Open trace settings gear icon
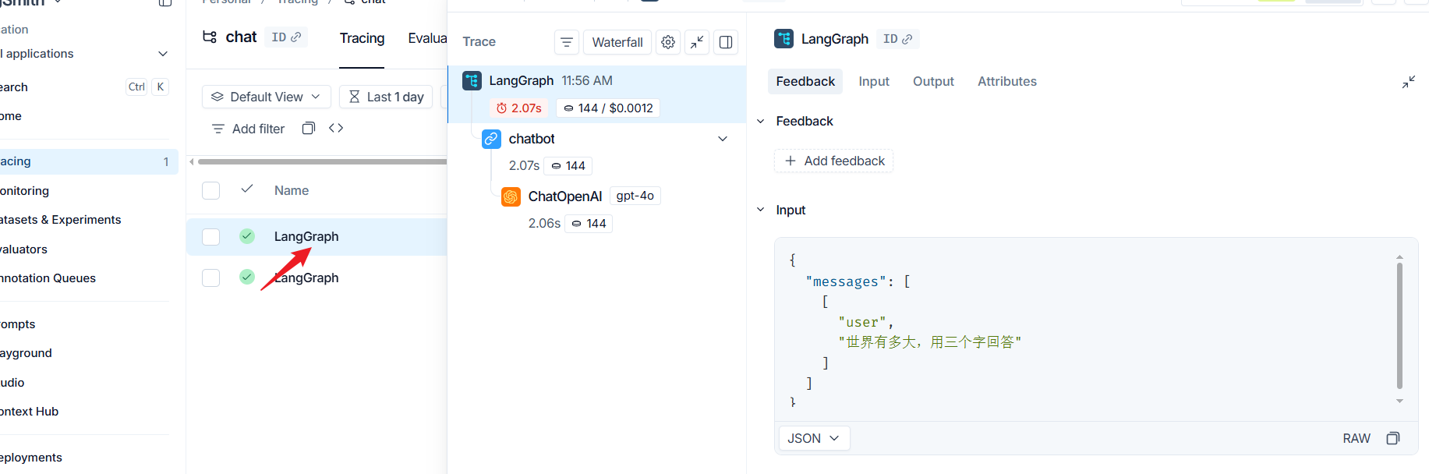The height and width of the screenshot is (474, 1429). (668, 42)
